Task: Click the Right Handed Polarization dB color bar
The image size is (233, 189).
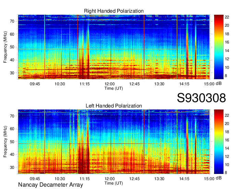Action: tap(219, 47)
